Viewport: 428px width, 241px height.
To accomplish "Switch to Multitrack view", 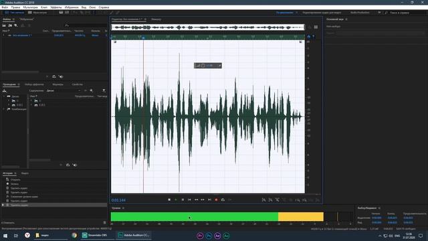I will point(37,13).
